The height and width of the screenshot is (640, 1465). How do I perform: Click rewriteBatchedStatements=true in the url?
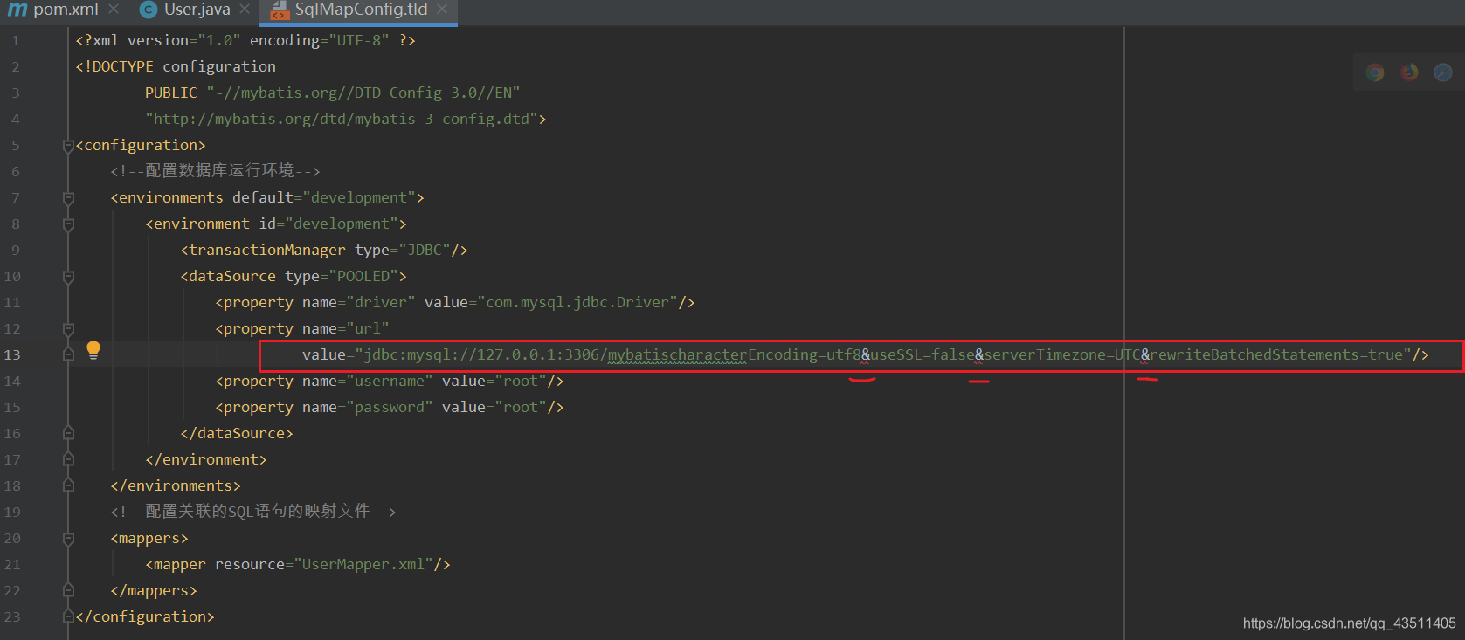[x=1276, y=354]
